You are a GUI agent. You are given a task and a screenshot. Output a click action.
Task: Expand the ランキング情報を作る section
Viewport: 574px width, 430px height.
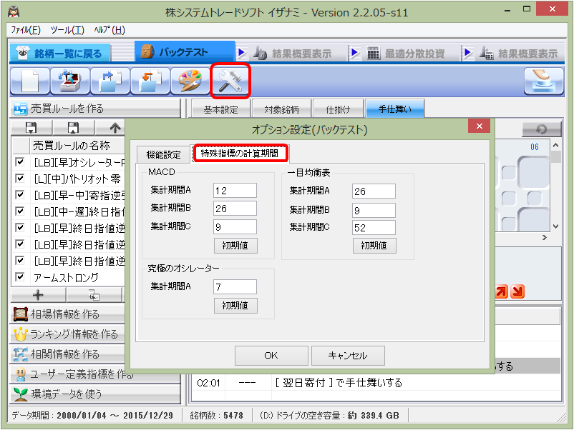(x=68, y=334)
